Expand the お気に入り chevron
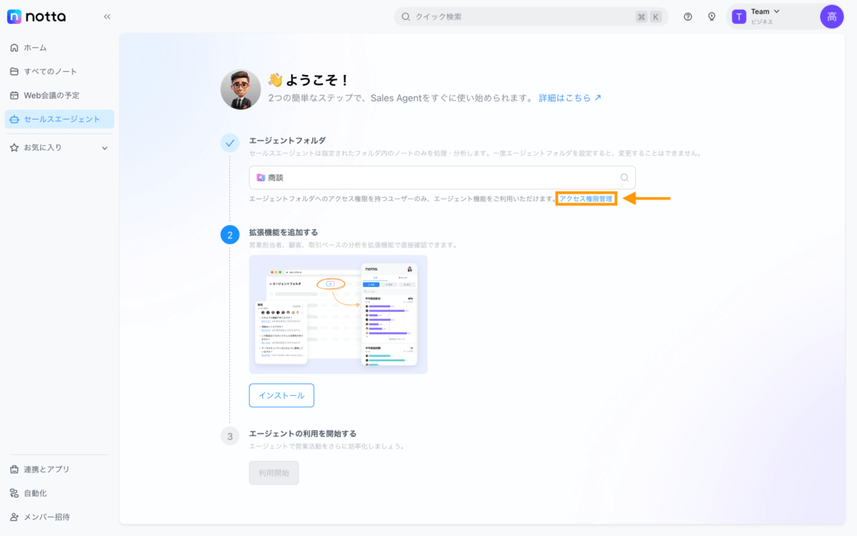857x536 pixels. [x=105, y=148]
